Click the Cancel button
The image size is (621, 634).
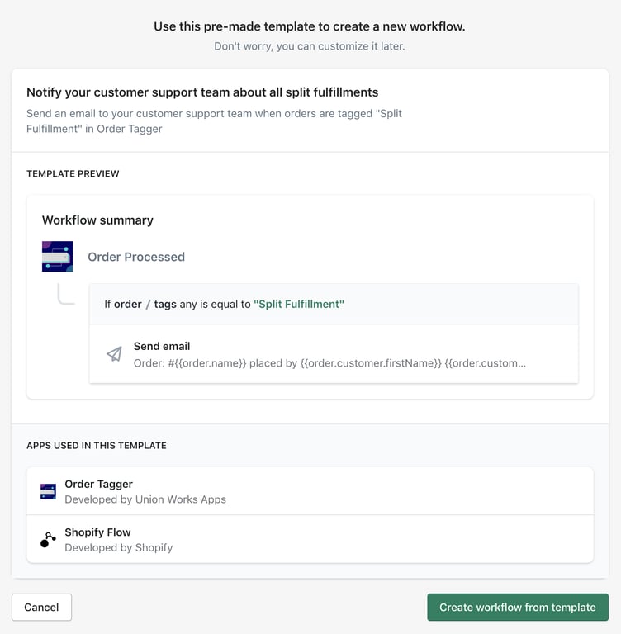[41, 607]
